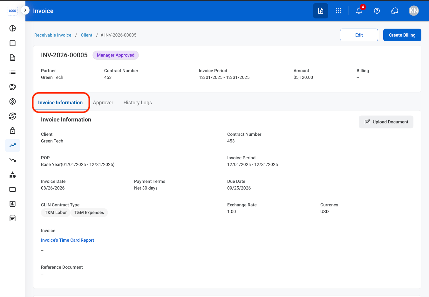Expand the sidebar with the chevron arrow
The width and height of the screenshot is (429, 297).
click(25, 10)
